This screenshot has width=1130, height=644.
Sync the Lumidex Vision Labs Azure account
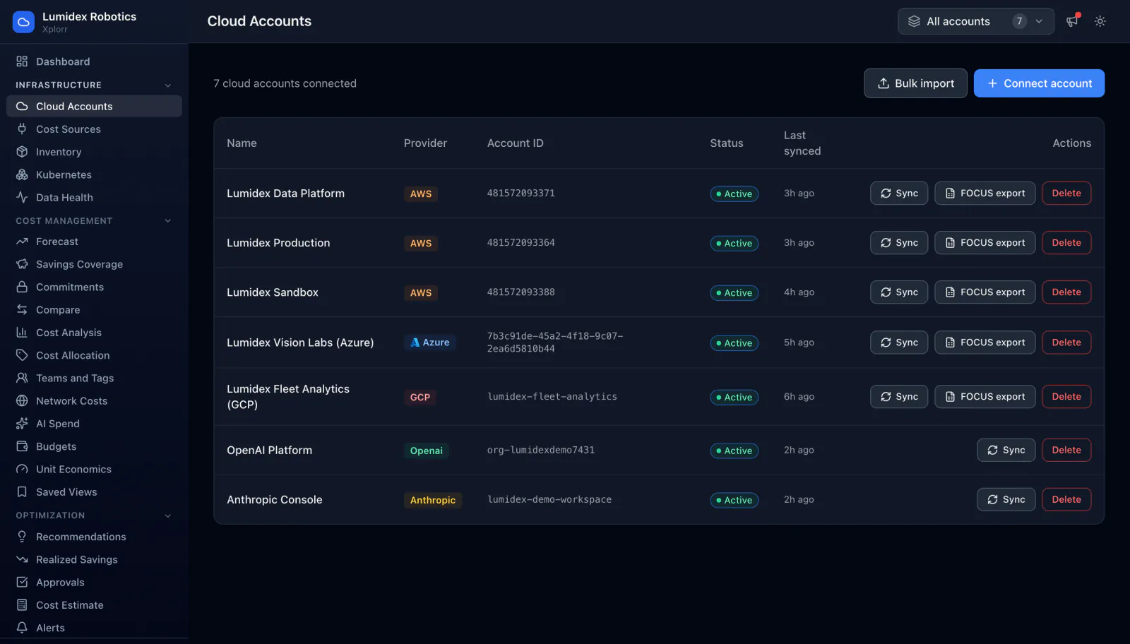click(899, 342)
